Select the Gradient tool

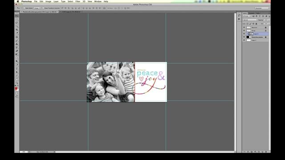tap(17, 54)
